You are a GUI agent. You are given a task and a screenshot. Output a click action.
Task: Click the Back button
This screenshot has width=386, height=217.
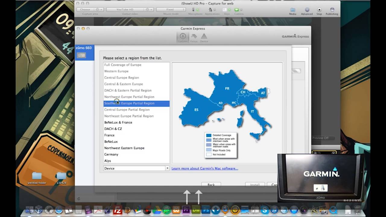point(211,185)
